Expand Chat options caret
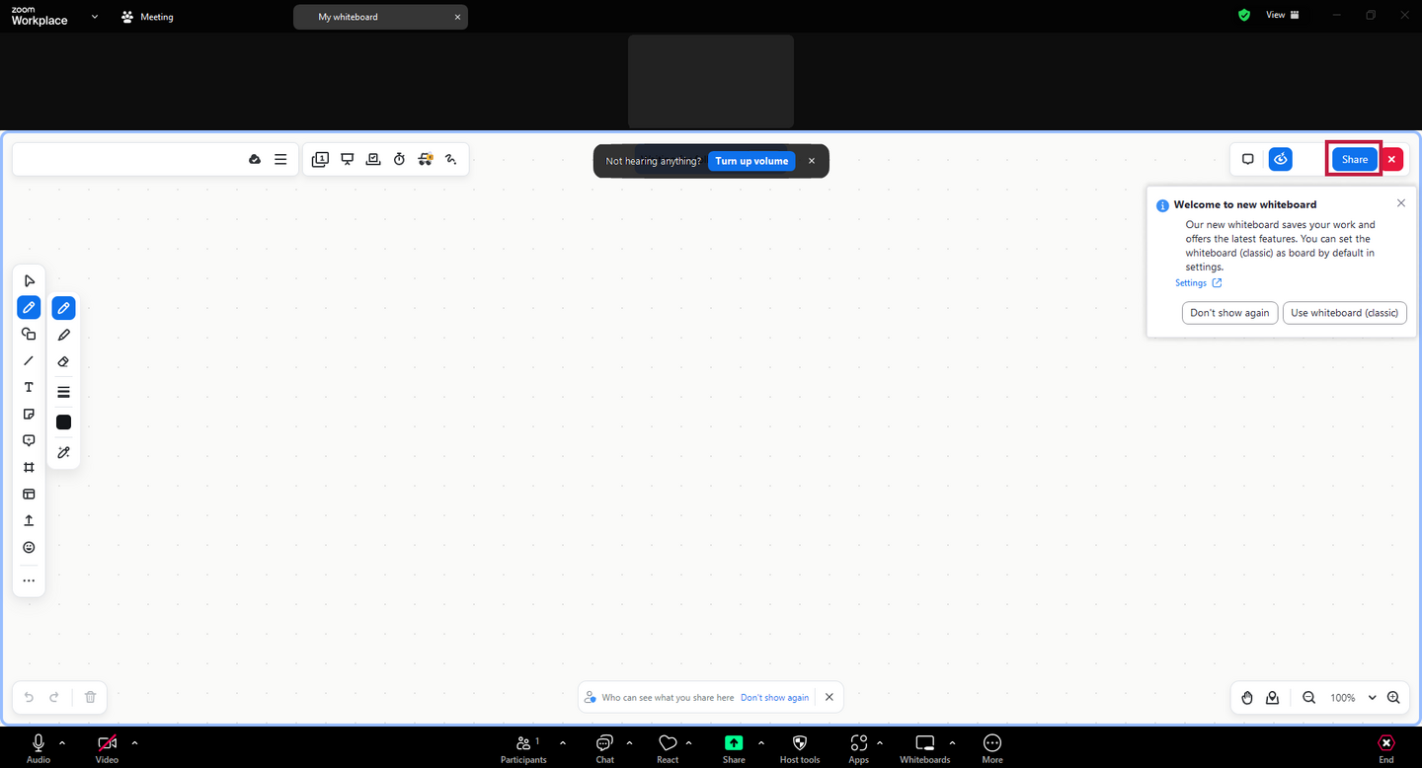1422x768 pixels. (629, 742)
